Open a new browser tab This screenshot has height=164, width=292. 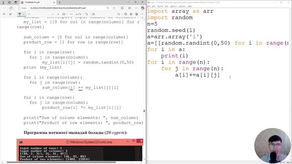[60, 2]
